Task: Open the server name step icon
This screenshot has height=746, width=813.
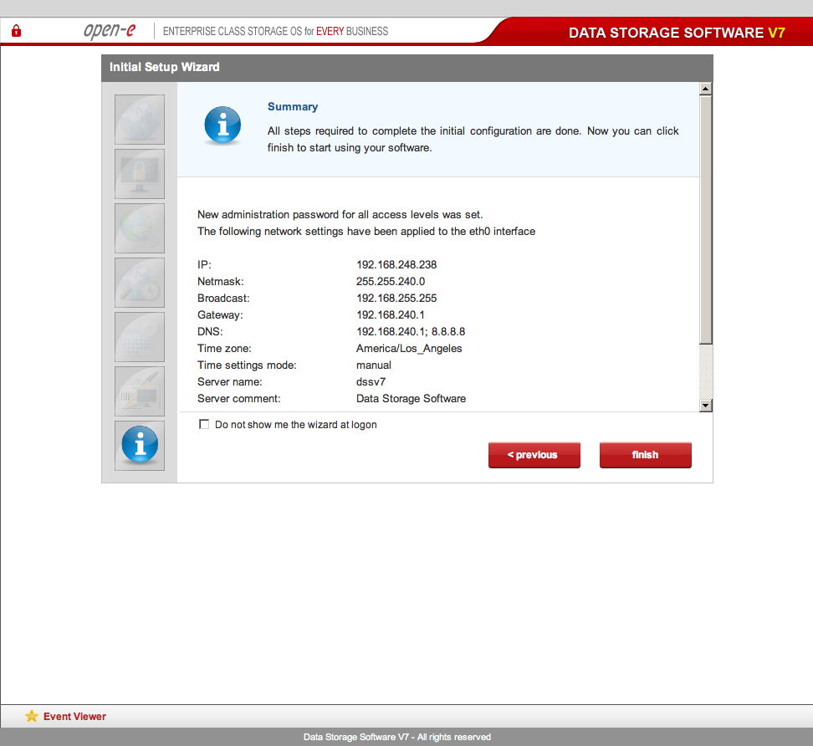Action: (140, 391)
